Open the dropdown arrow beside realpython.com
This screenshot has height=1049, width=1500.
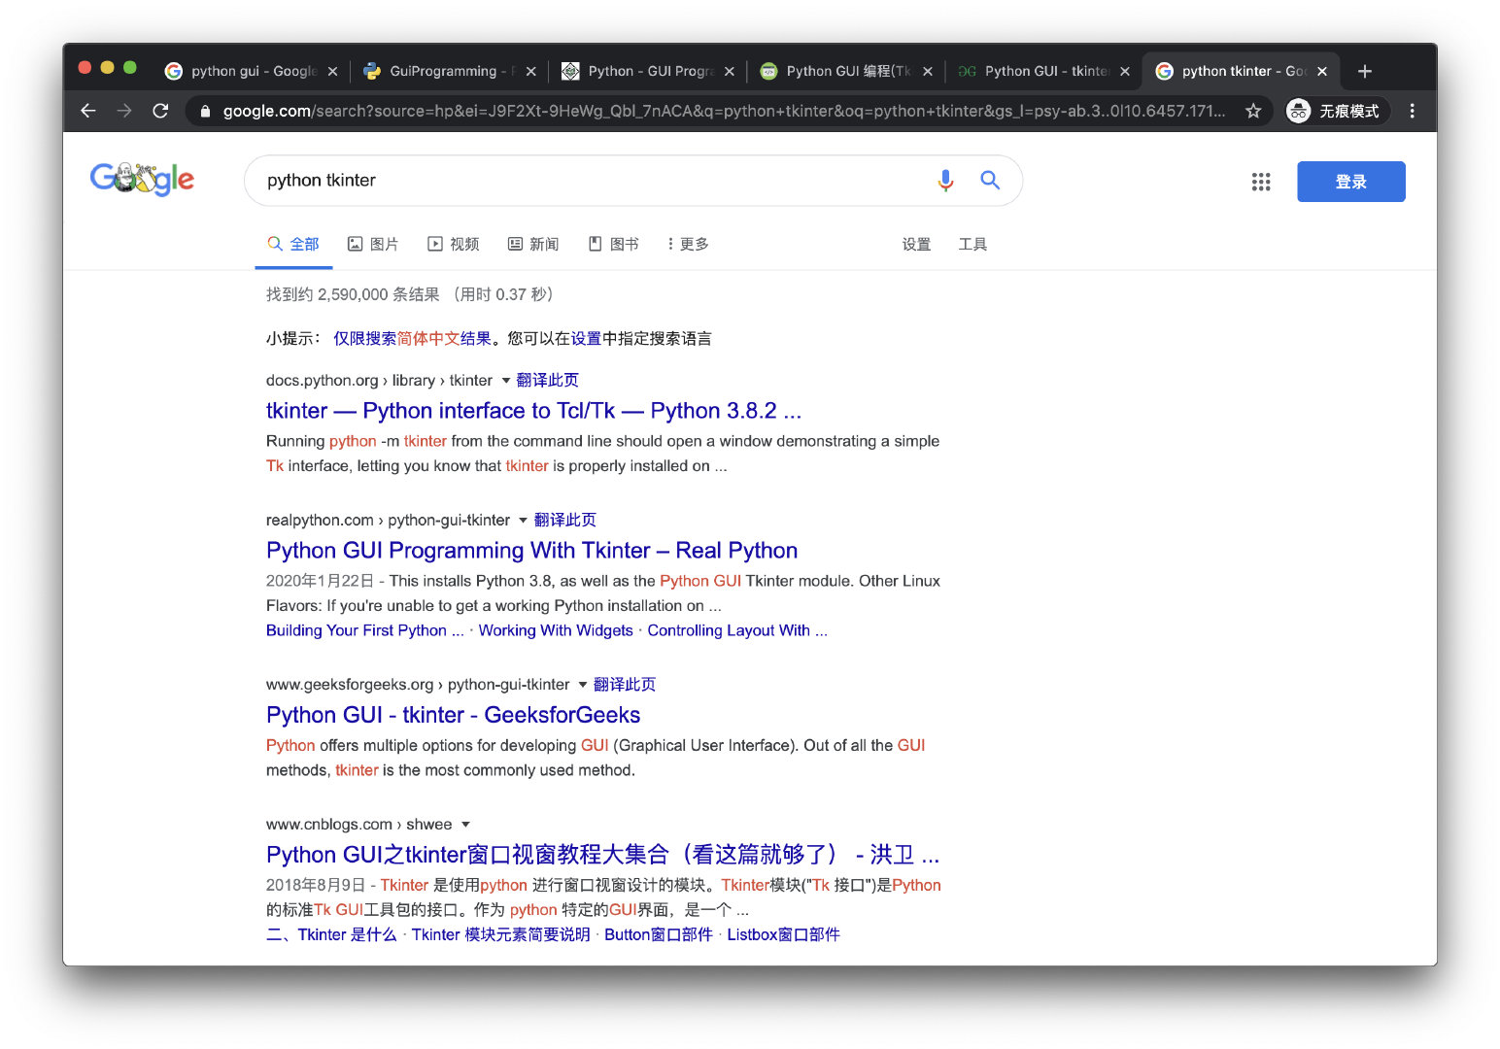tap(523, 521)
